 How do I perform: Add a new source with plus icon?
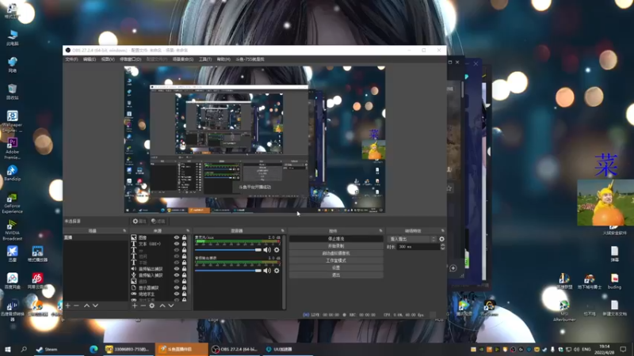[135, 305]
